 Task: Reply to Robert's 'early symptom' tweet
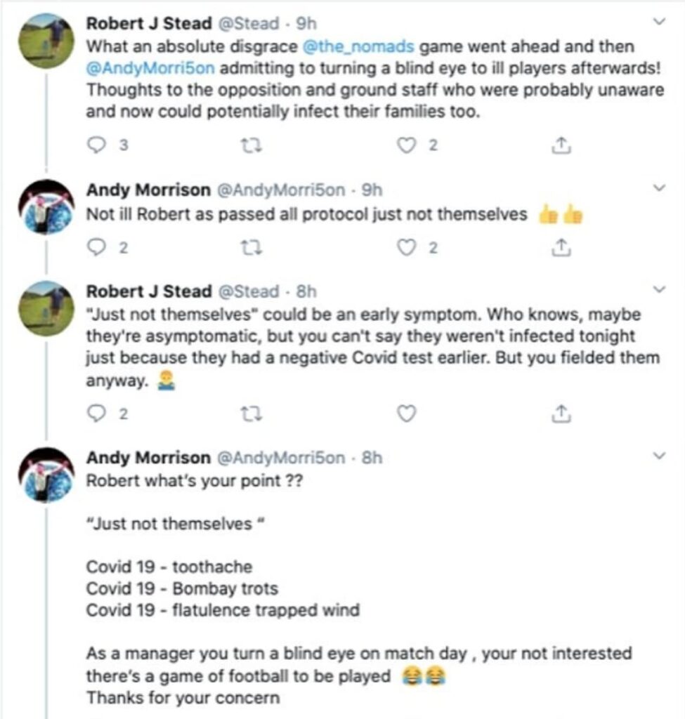pyautogui.click(x=96, y=414)
